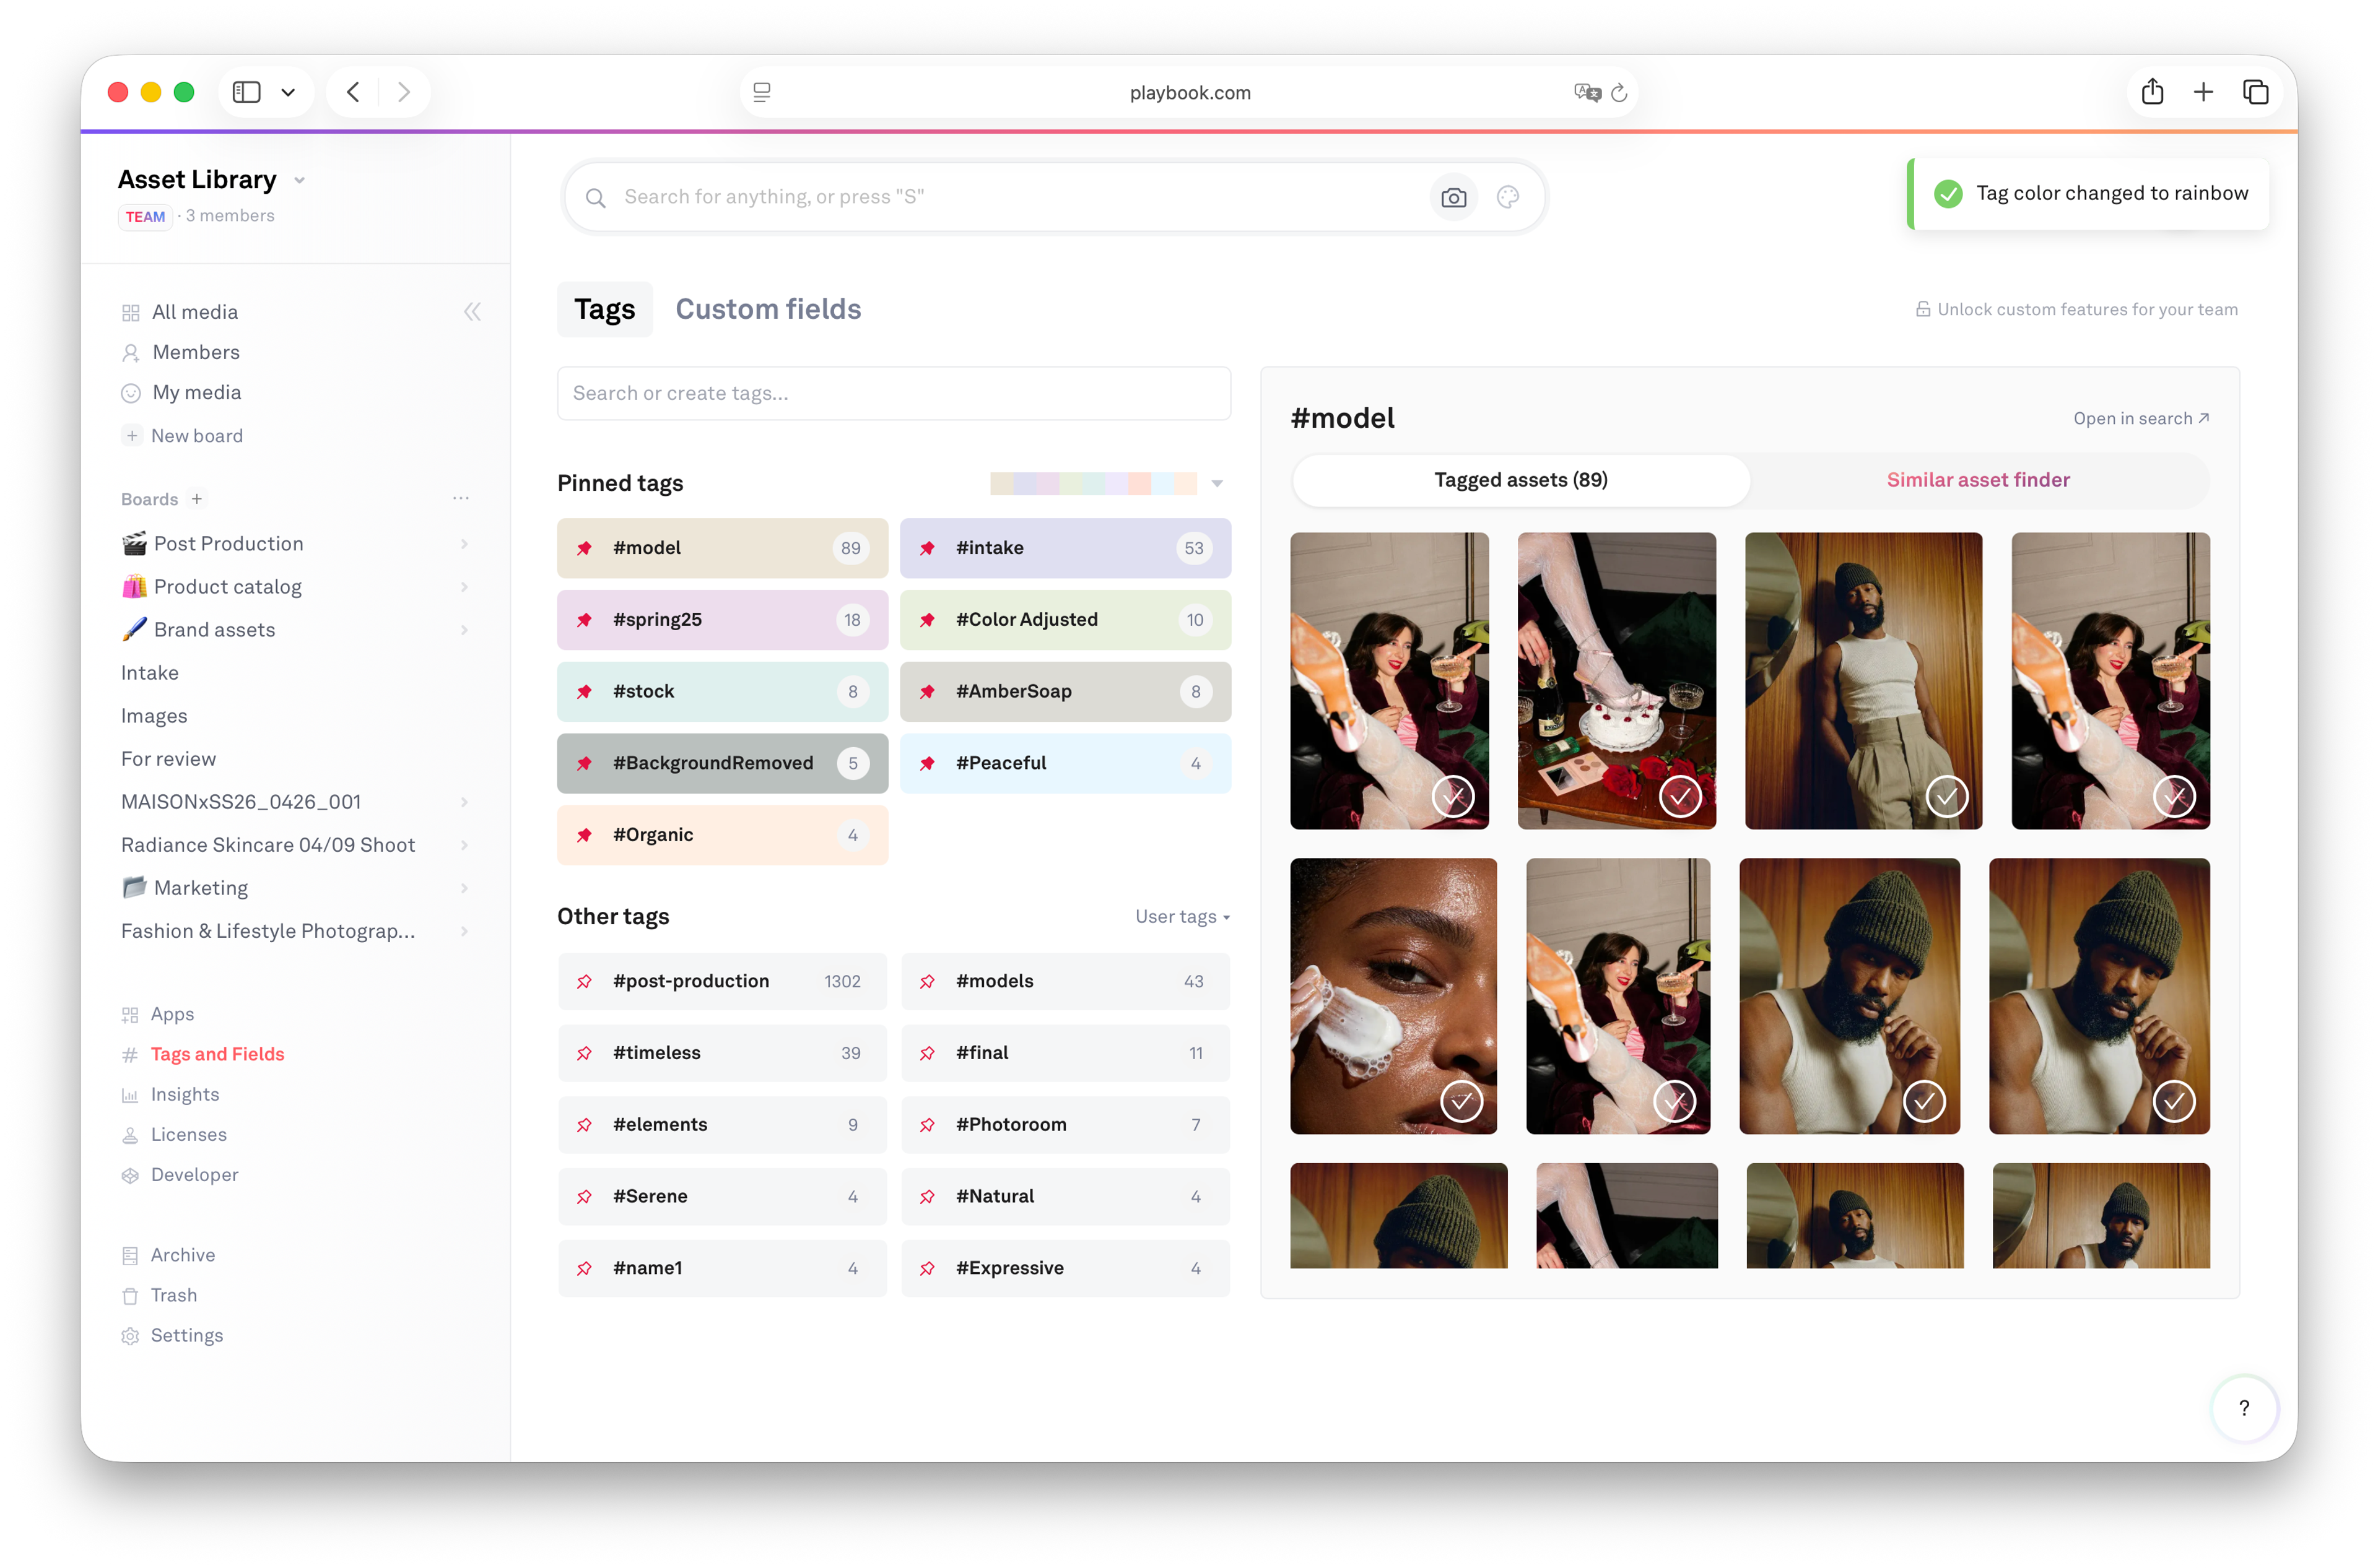Expand the Post Production board

464,544
